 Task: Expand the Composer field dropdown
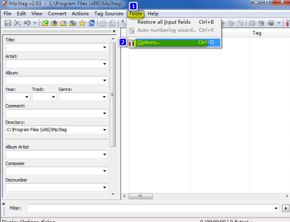[x=105, y=171]
